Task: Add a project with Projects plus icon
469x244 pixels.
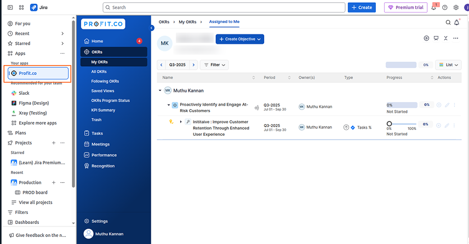Action: coord(54,143)
